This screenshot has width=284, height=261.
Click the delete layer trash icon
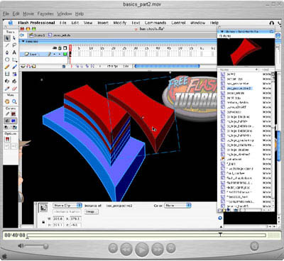[x=64, y=67]
